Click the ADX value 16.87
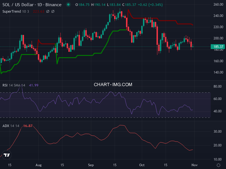The height and width of the screenshot is (169, 226). point(28,126)
